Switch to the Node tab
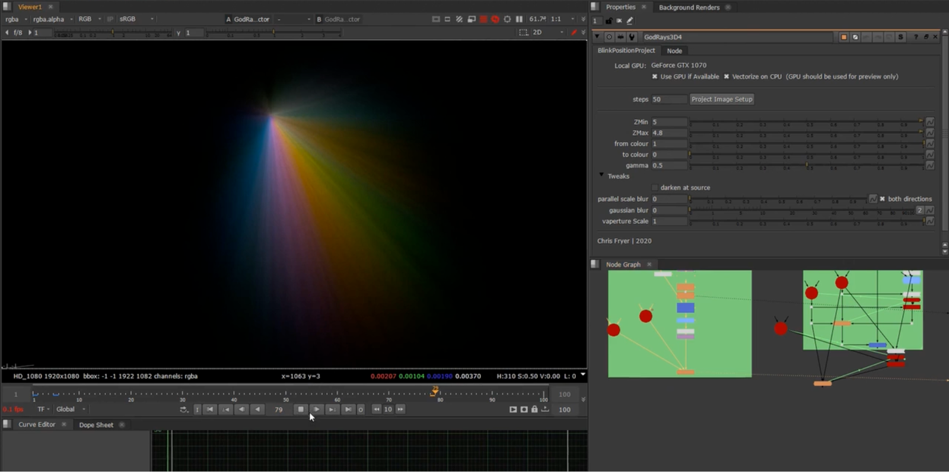The height and width of the screenshot is (472, 949). [x=674, y=51]
